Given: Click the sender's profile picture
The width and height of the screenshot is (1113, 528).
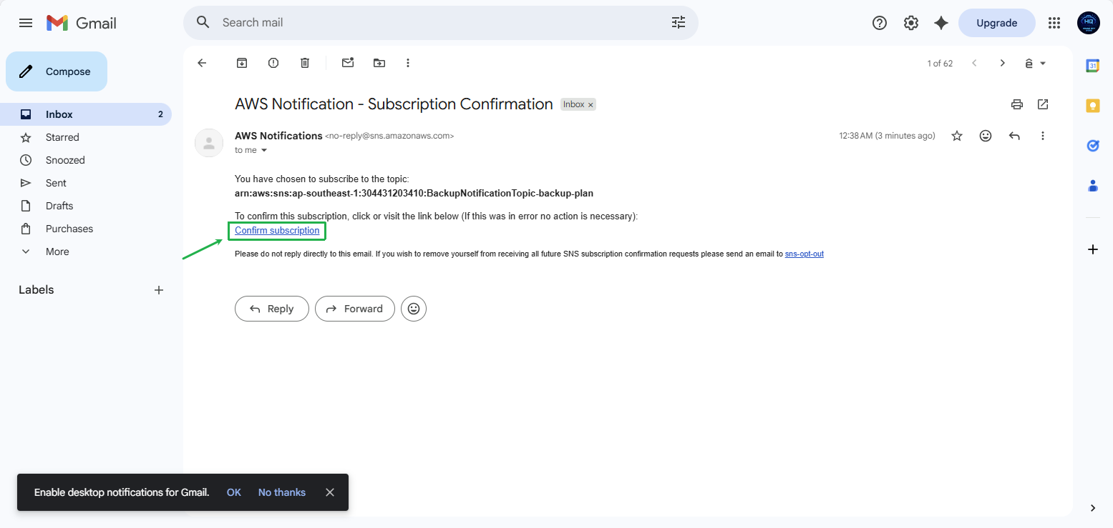Looking at the screenshot, I should coord(209,143).
